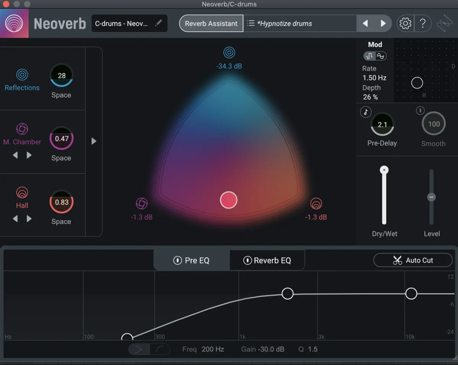Screen dimensions: 458x365
Task: Click the iZotope squiggle logo icon
Action: tap(445, 23)
